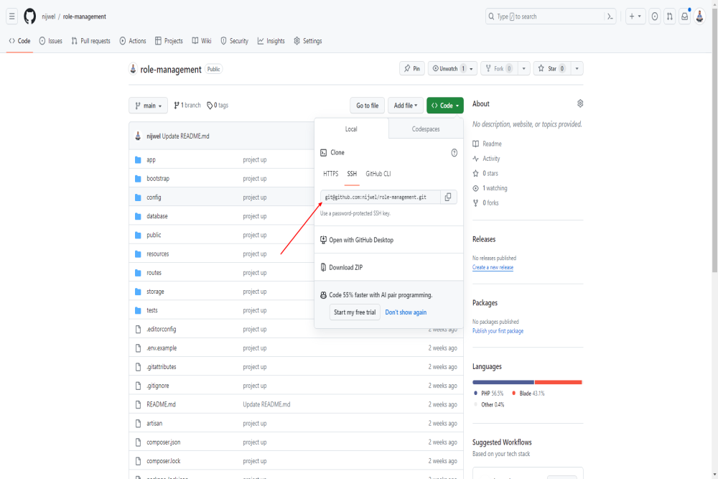Open the Add file dropdown
The image size is (718, 479).
[x=405, y=106]
